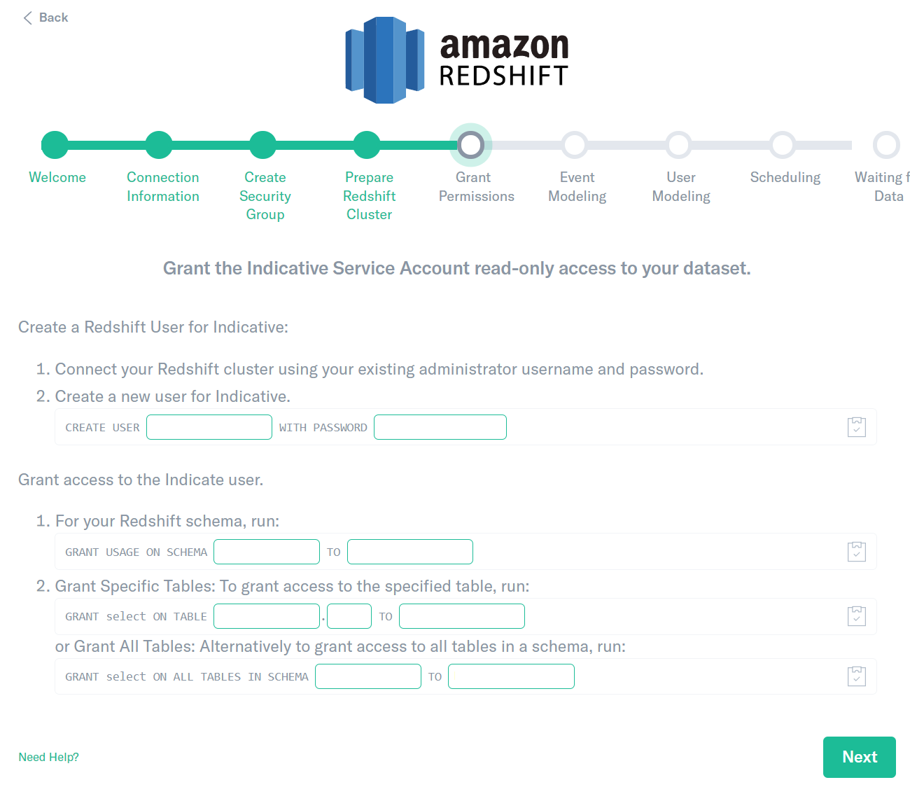Copy the GRANT USAGE ON SCHEMA command
The height and width of the screenshot is (794, 910).
857,552
